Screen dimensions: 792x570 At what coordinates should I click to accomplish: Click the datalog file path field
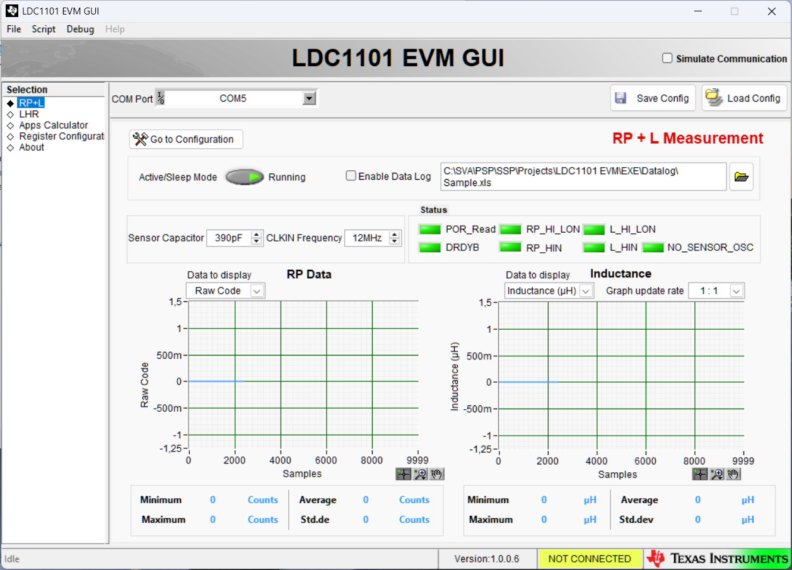pyautogui.click(x=583, y=177)
